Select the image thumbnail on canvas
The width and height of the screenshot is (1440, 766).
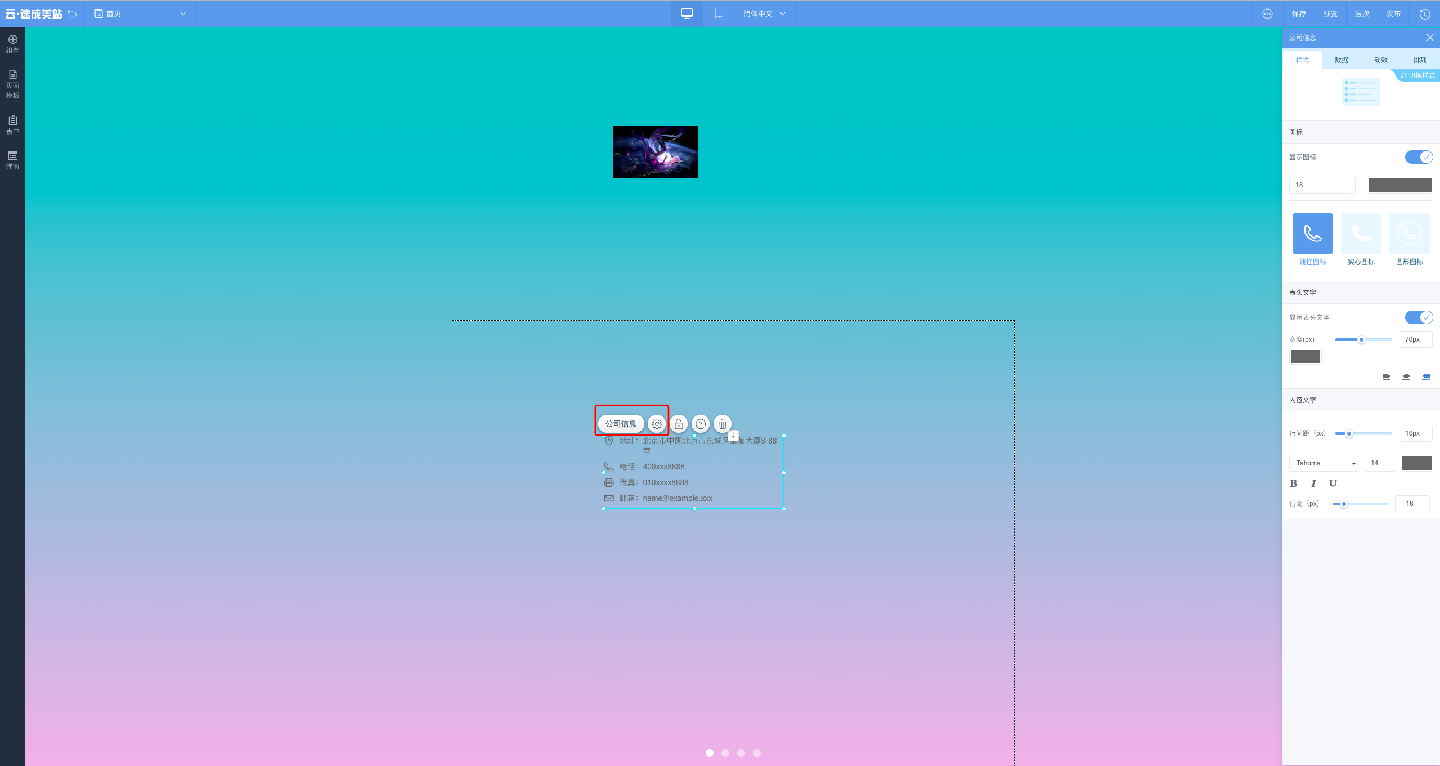click(655, 152)
